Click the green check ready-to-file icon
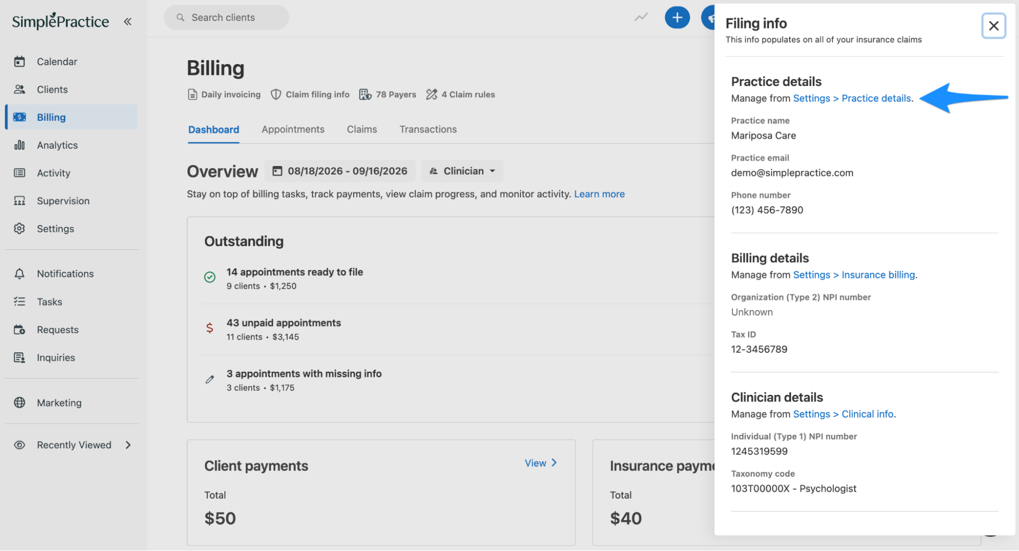Image resolution: width=1019 pixels, height=551 pixels. [x=210, y=278]
